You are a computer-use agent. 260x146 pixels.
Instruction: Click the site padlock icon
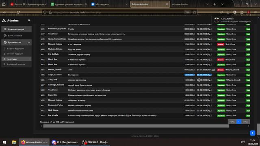tap(50, 12)
